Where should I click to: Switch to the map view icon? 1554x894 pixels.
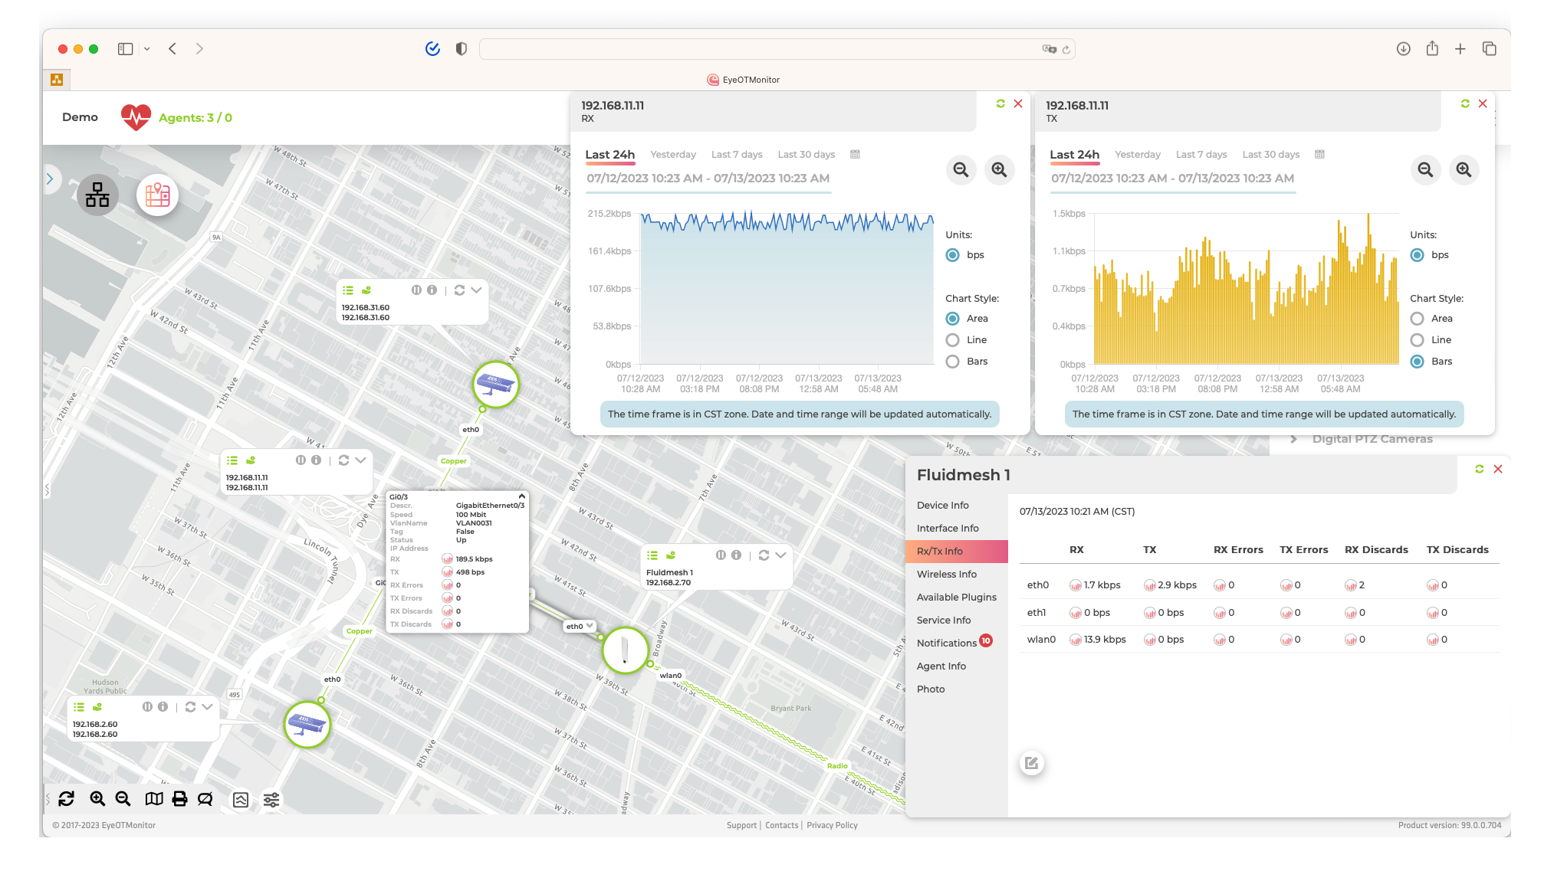(158, 195)
